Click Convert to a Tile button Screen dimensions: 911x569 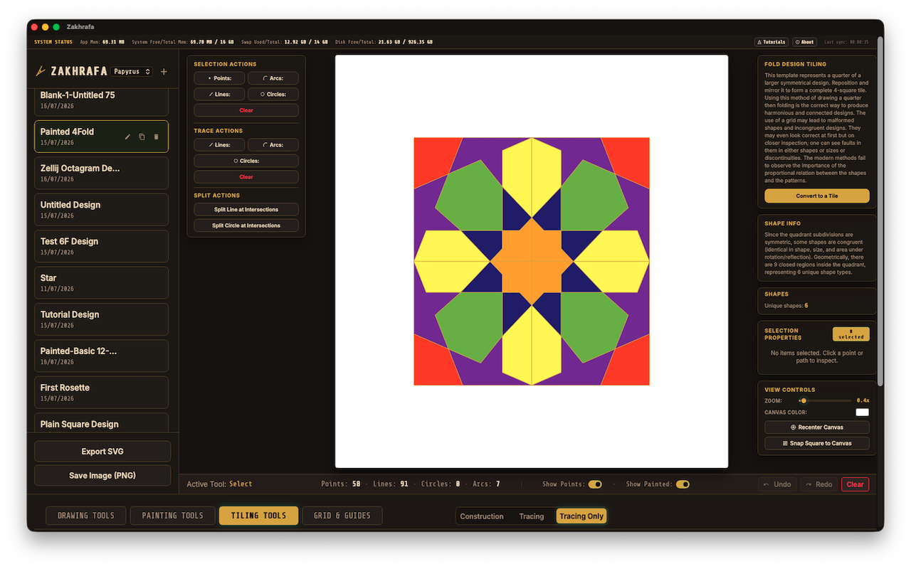coord(817,196)
